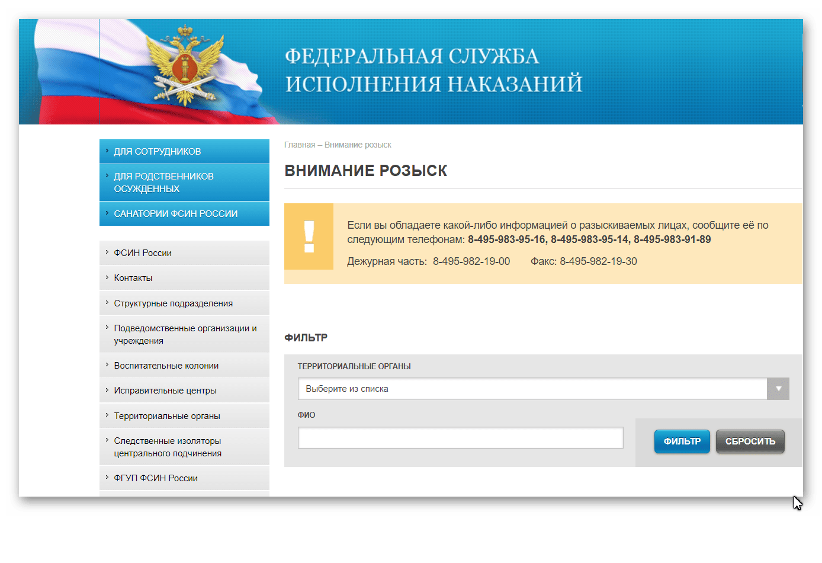This screenshot has height=563, width=822.
Task: Open ДЛЯ РОДСТВЕННИКОВ ОСУЖДЕННЫХ menu item
Action: 184,183
